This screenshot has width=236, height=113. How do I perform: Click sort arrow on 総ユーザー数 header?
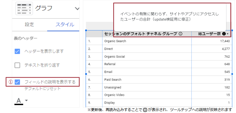coord(227,34)
